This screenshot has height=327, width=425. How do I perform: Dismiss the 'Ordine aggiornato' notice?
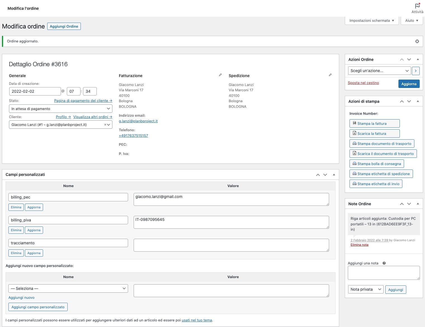pos(417,41)
